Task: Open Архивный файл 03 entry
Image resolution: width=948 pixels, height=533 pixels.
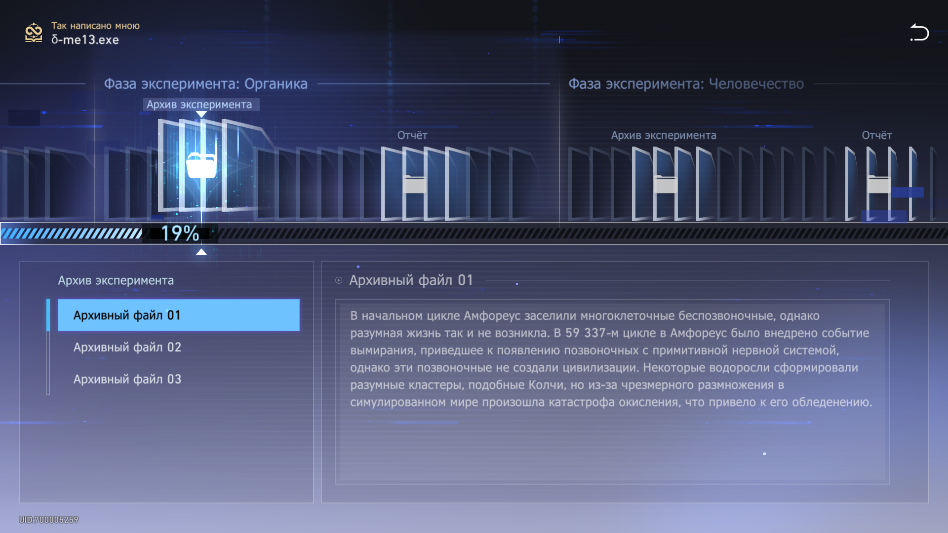Action: point(127,379)
